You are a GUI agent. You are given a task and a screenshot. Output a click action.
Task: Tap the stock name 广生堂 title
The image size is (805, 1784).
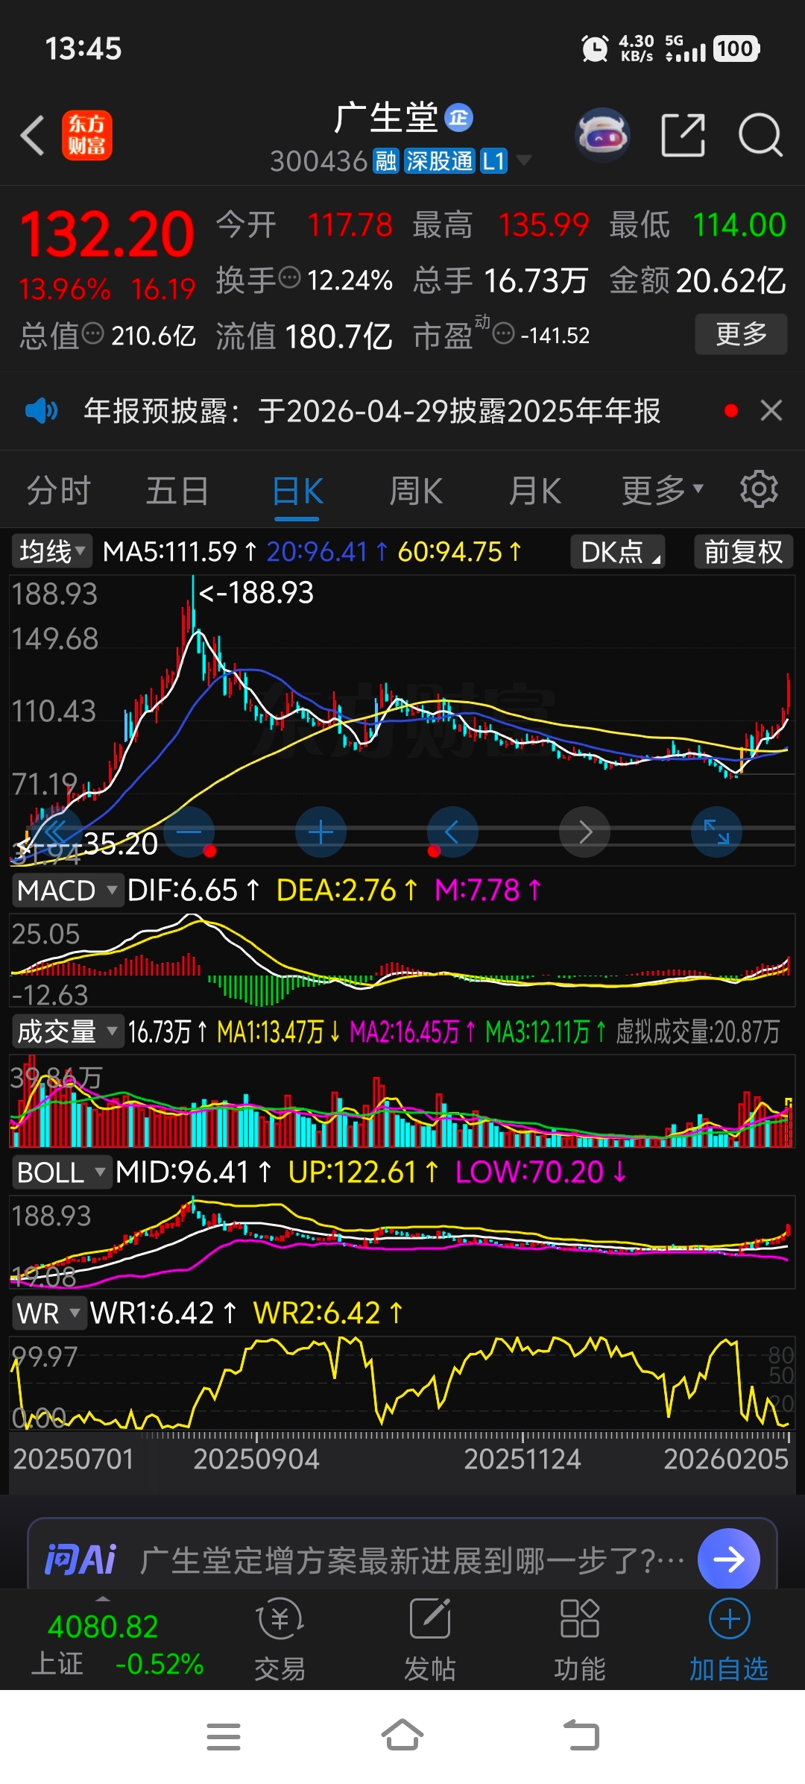coord(385,117)
